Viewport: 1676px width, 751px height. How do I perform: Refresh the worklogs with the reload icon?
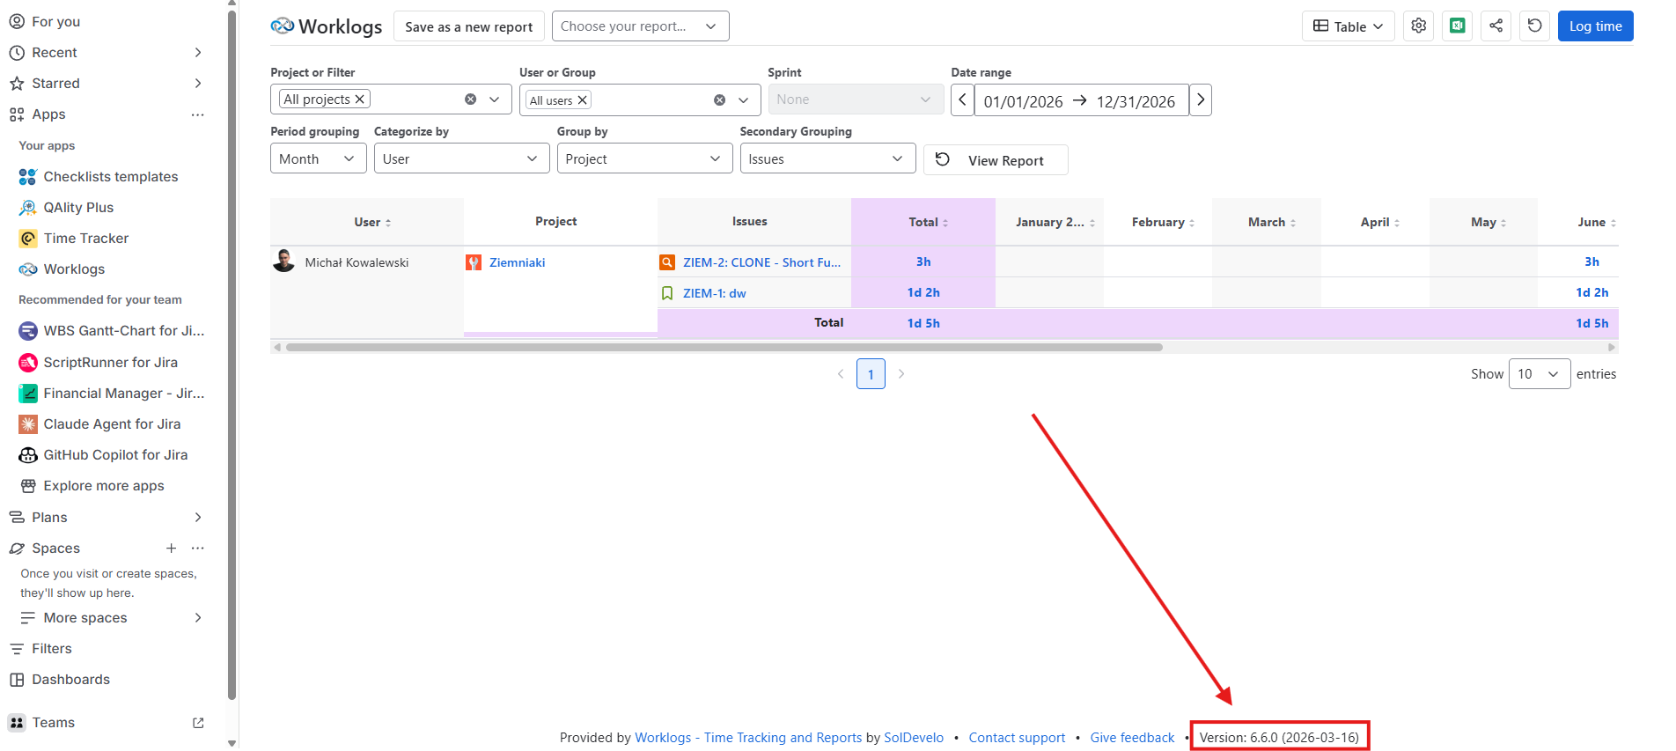[x=1535, y=26]
